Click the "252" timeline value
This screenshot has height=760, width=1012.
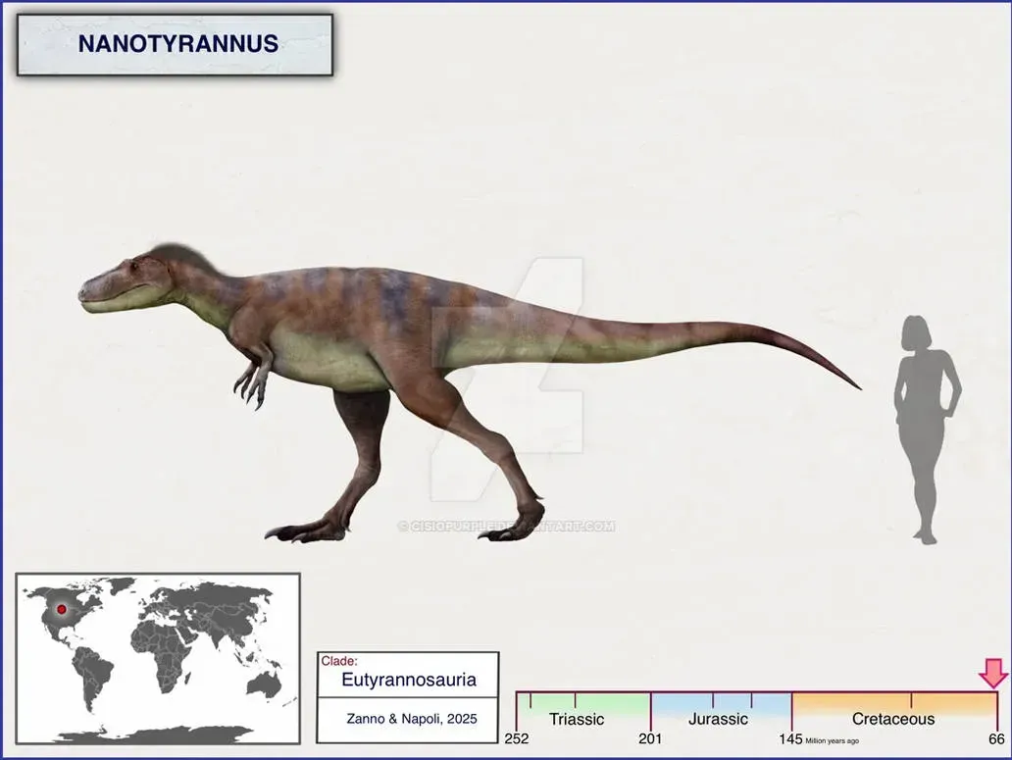click(x=517, y=739)
